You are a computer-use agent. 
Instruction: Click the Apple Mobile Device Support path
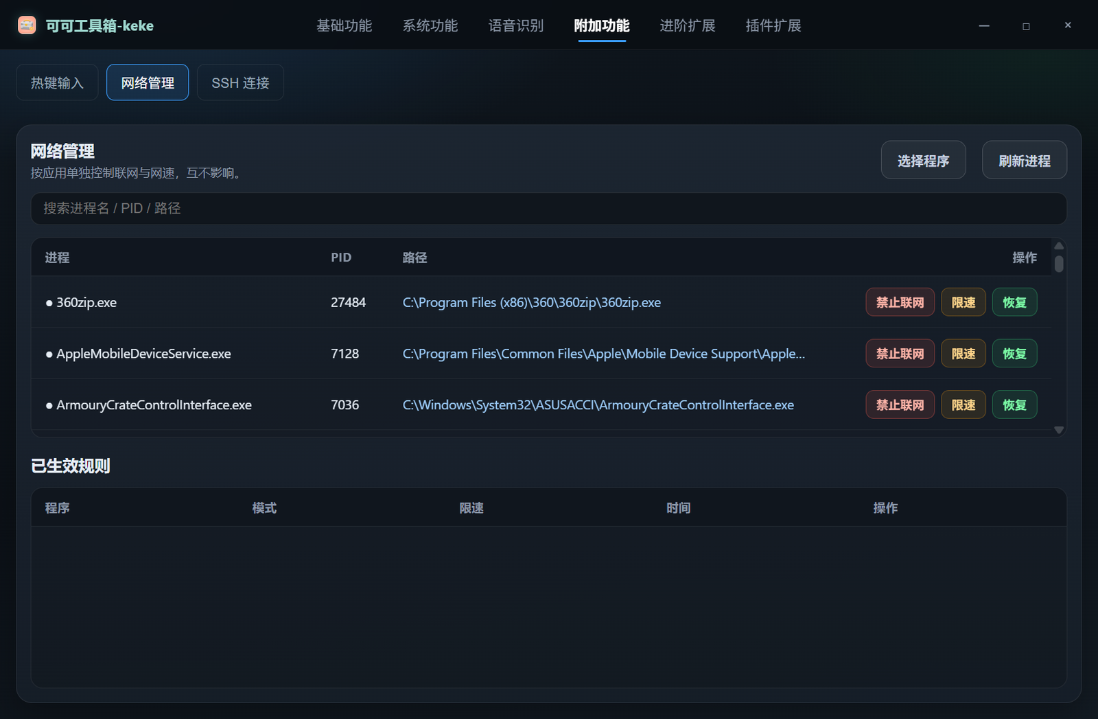(x=604, y=354)
